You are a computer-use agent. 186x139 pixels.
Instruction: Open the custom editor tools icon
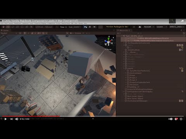coord(31,27)
